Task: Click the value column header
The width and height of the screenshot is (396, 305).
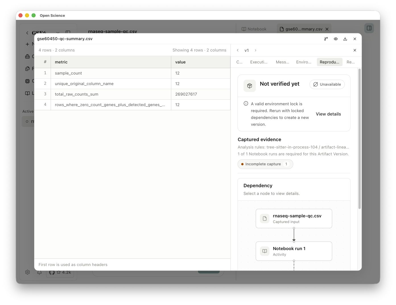Action: (201, 62)
